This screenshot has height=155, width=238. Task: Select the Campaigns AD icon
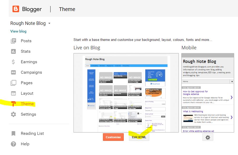click(13, 72)
